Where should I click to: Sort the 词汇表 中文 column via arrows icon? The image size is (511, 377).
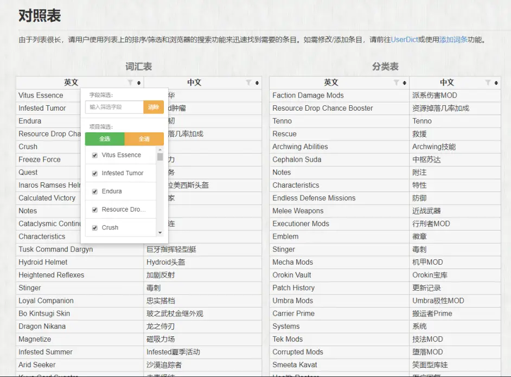pyautogui.click(x=257, y=83)
